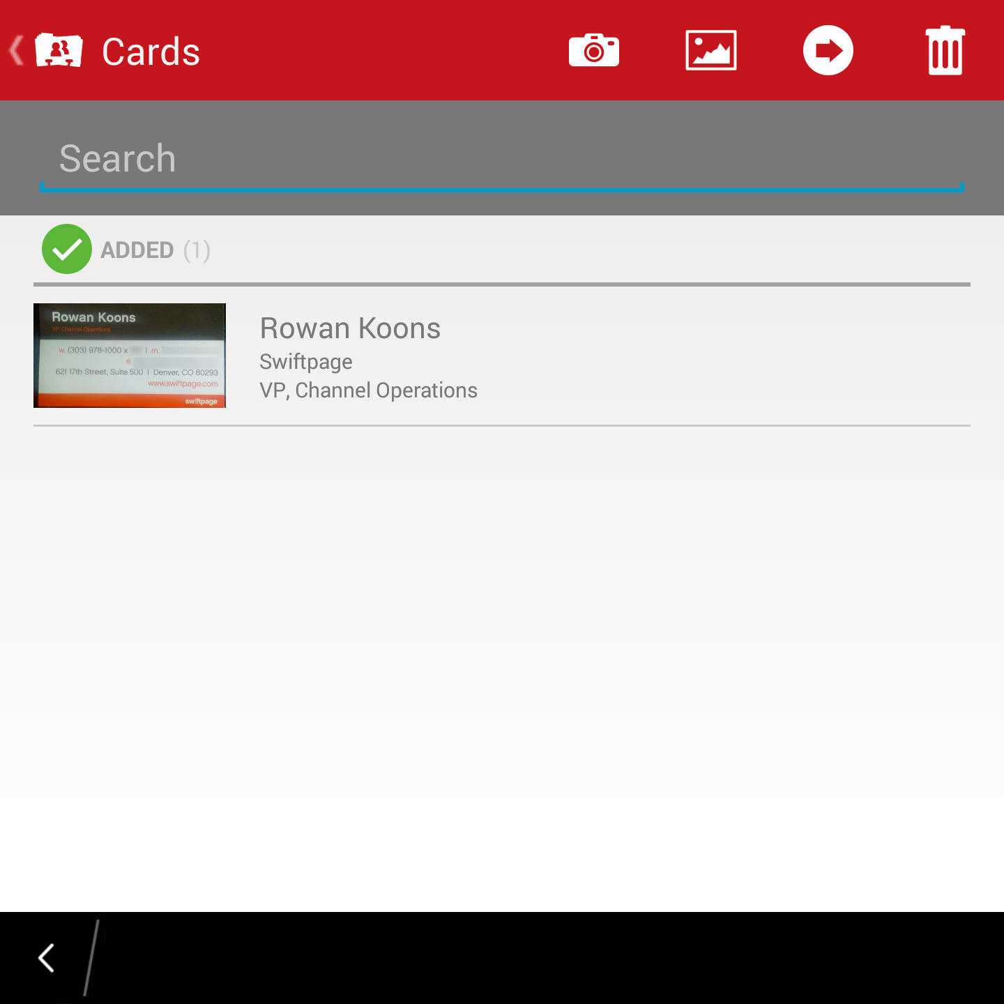Click VP, Channel Operations title text
Screen dimensions: 1004x1004
point(368,390)
